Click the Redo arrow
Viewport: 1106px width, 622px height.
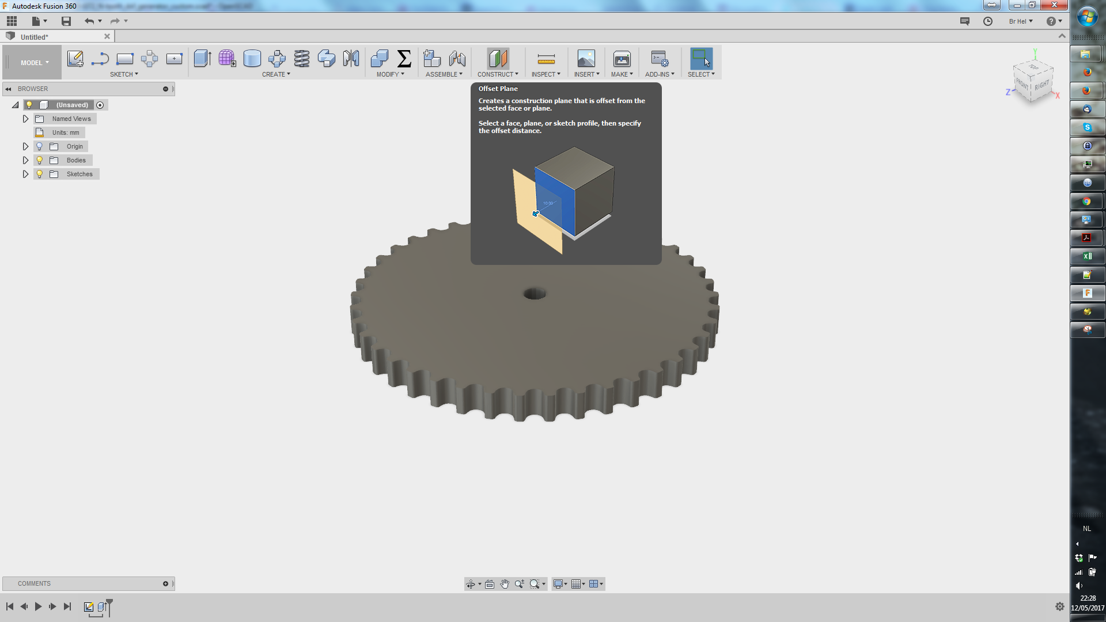(x=115, y=21)
